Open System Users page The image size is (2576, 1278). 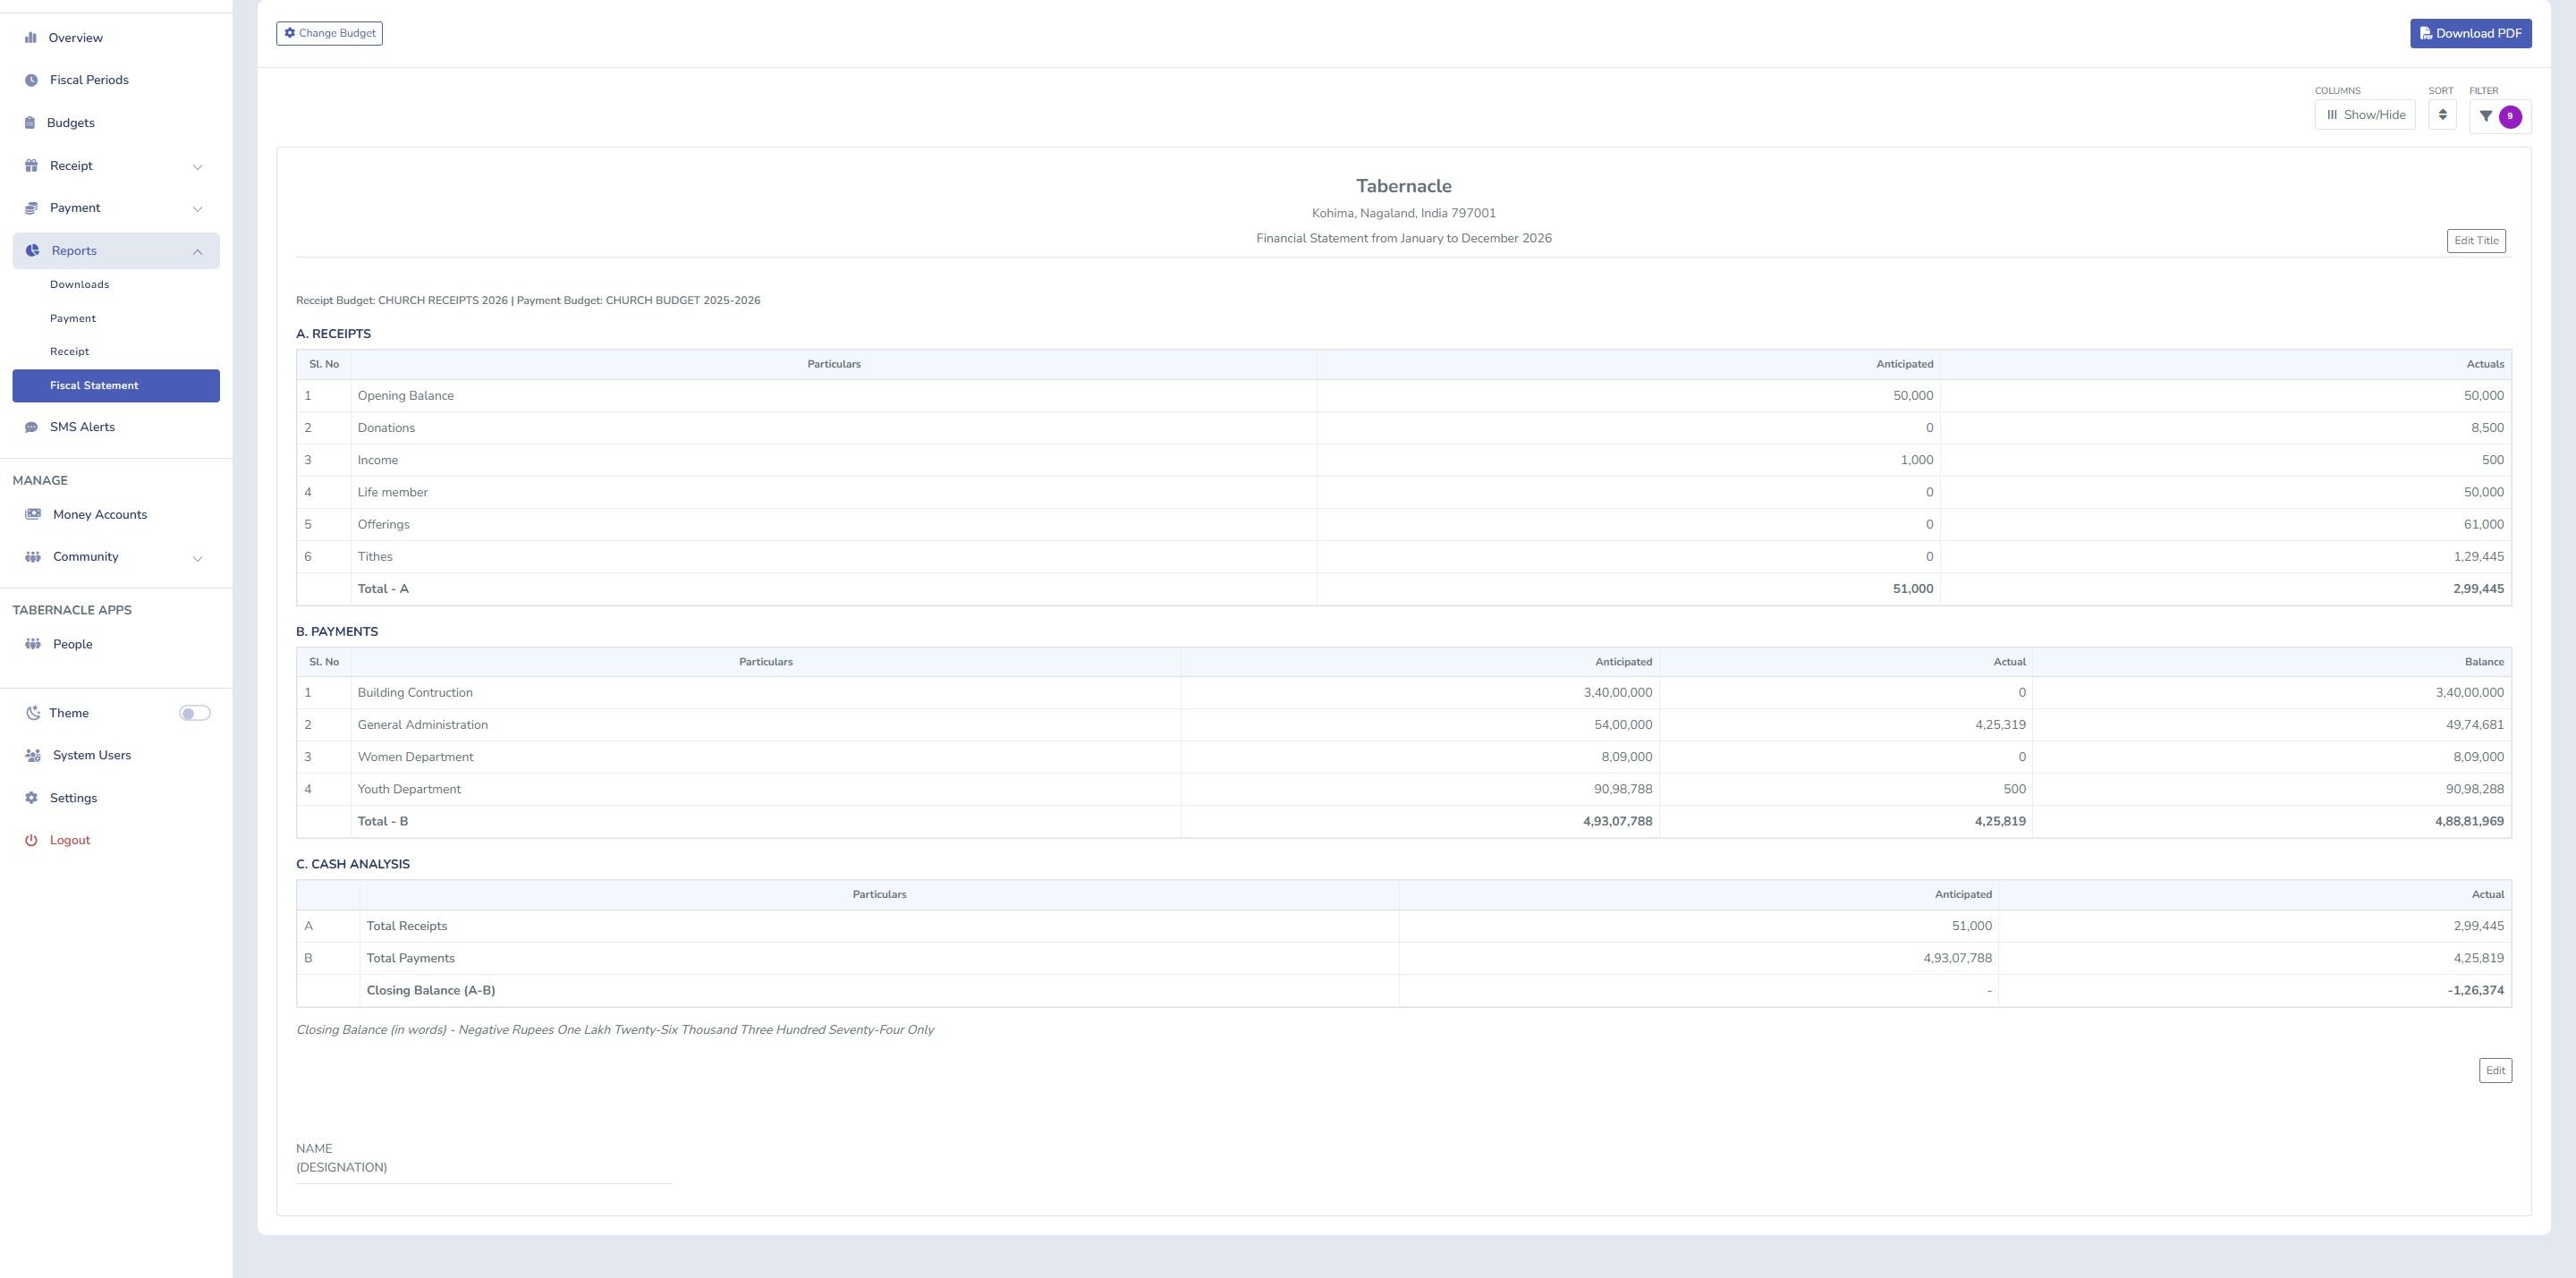[92, 755]
